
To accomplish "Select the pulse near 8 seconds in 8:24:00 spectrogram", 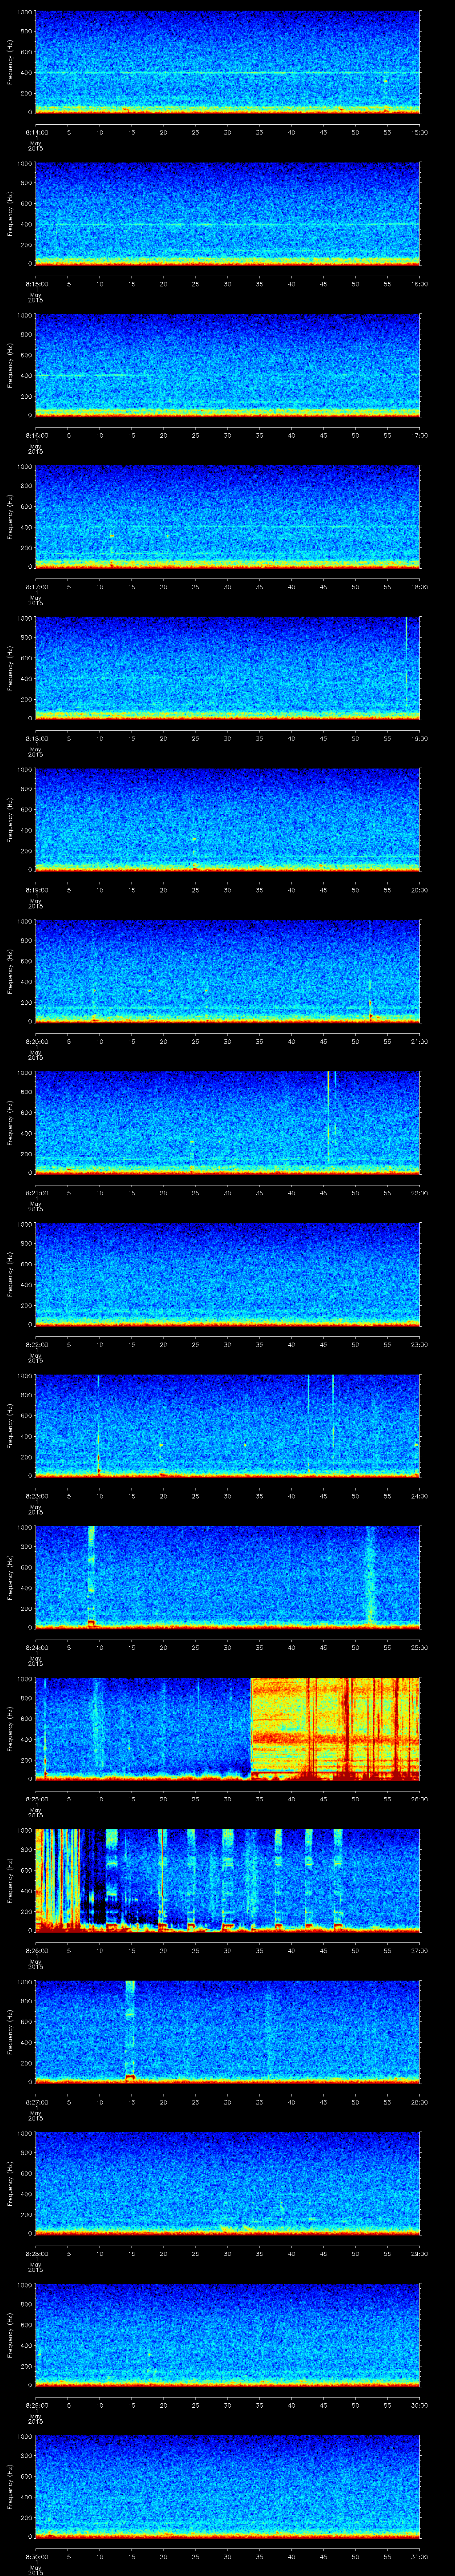I will click(91, 1577).
